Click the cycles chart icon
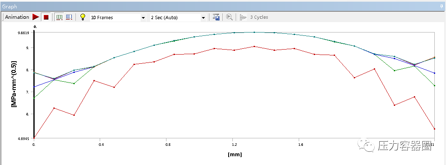Viewport: 446px width, 165px height. point(243,17)
